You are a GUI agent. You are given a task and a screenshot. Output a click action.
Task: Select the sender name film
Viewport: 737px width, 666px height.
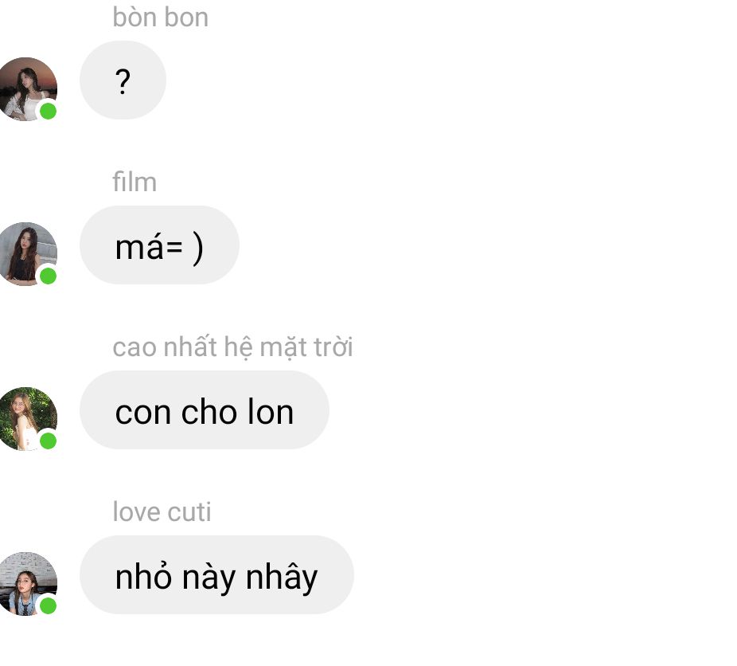pyautogui.click(x=135, y=182)
